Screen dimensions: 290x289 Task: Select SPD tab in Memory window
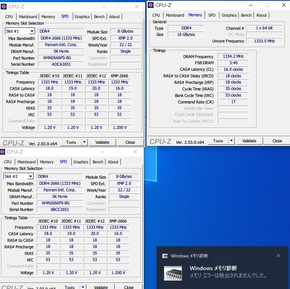212,15
